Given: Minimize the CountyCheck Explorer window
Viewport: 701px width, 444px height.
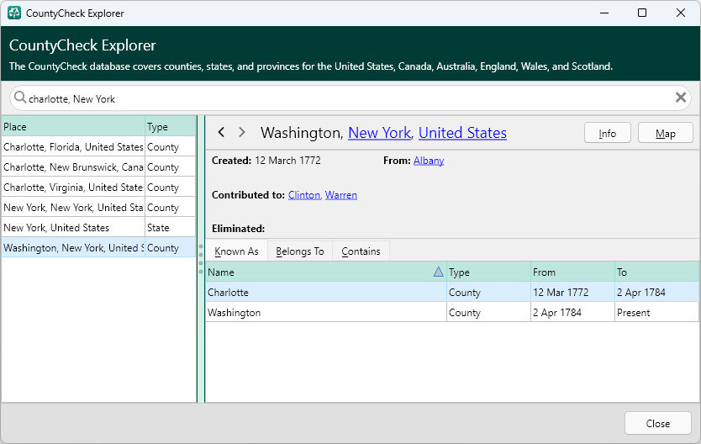Looking at the screenshot, I should [x=604, y=13].
